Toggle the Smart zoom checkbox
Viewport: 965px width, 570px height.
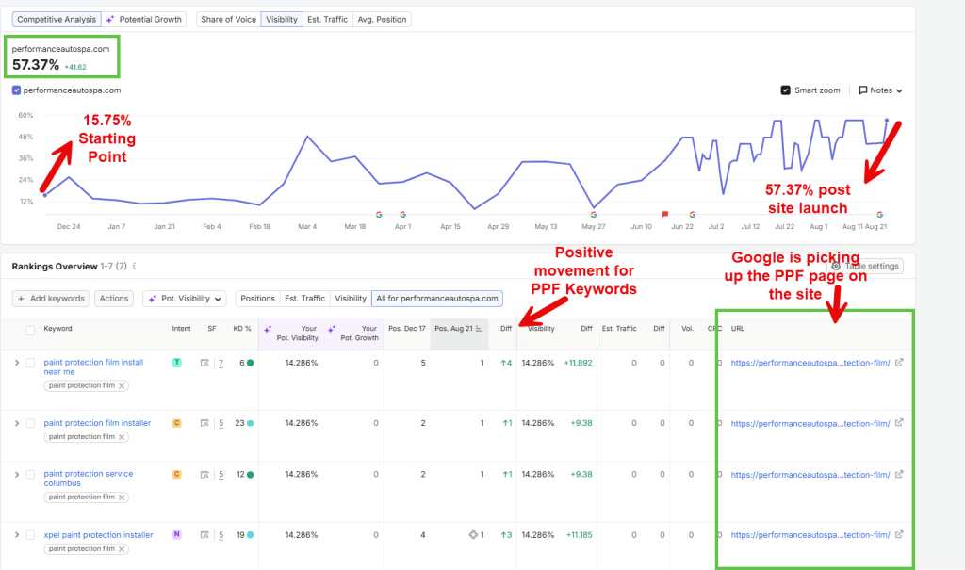[785, 90]
